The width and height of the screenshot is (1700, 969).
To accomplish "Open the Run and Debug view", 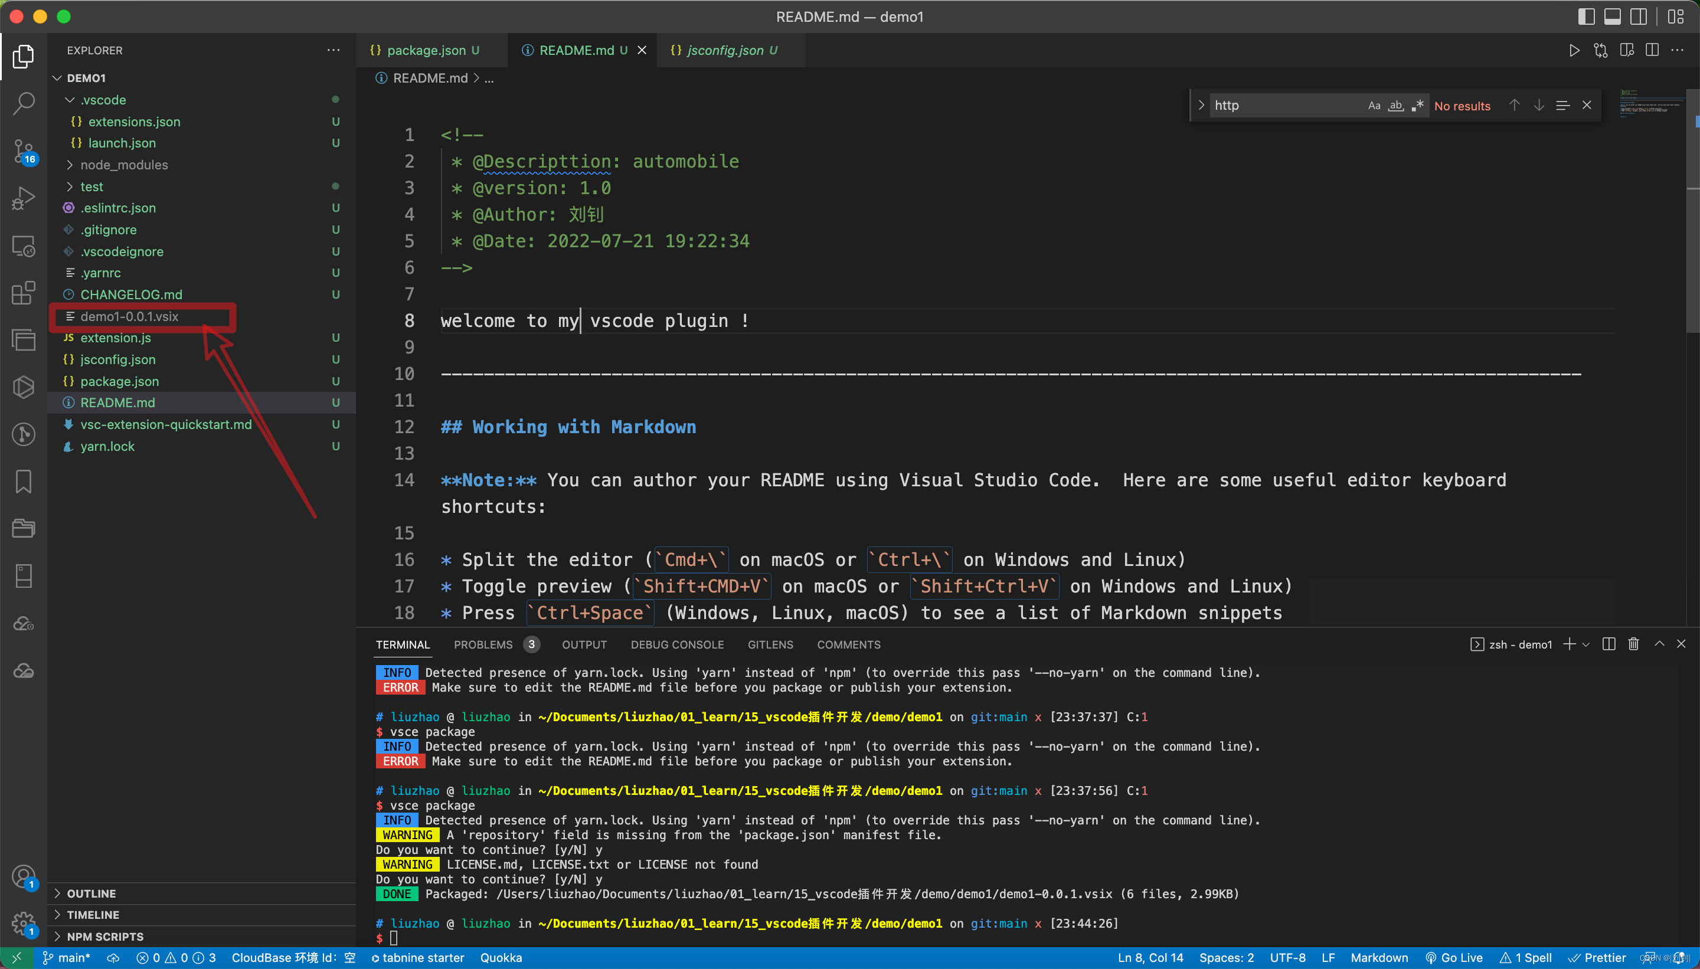I will (x=24, y=198).
